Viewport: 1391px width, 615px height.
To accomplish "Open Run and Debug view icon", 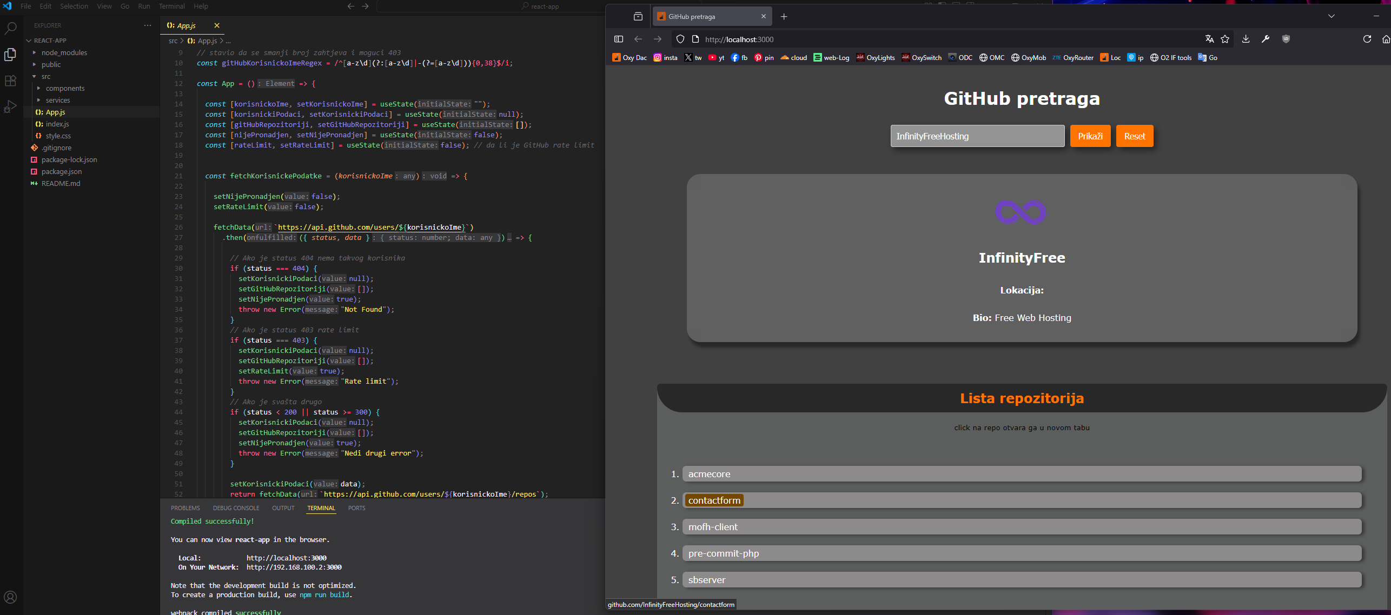I will tap(10, 106).
